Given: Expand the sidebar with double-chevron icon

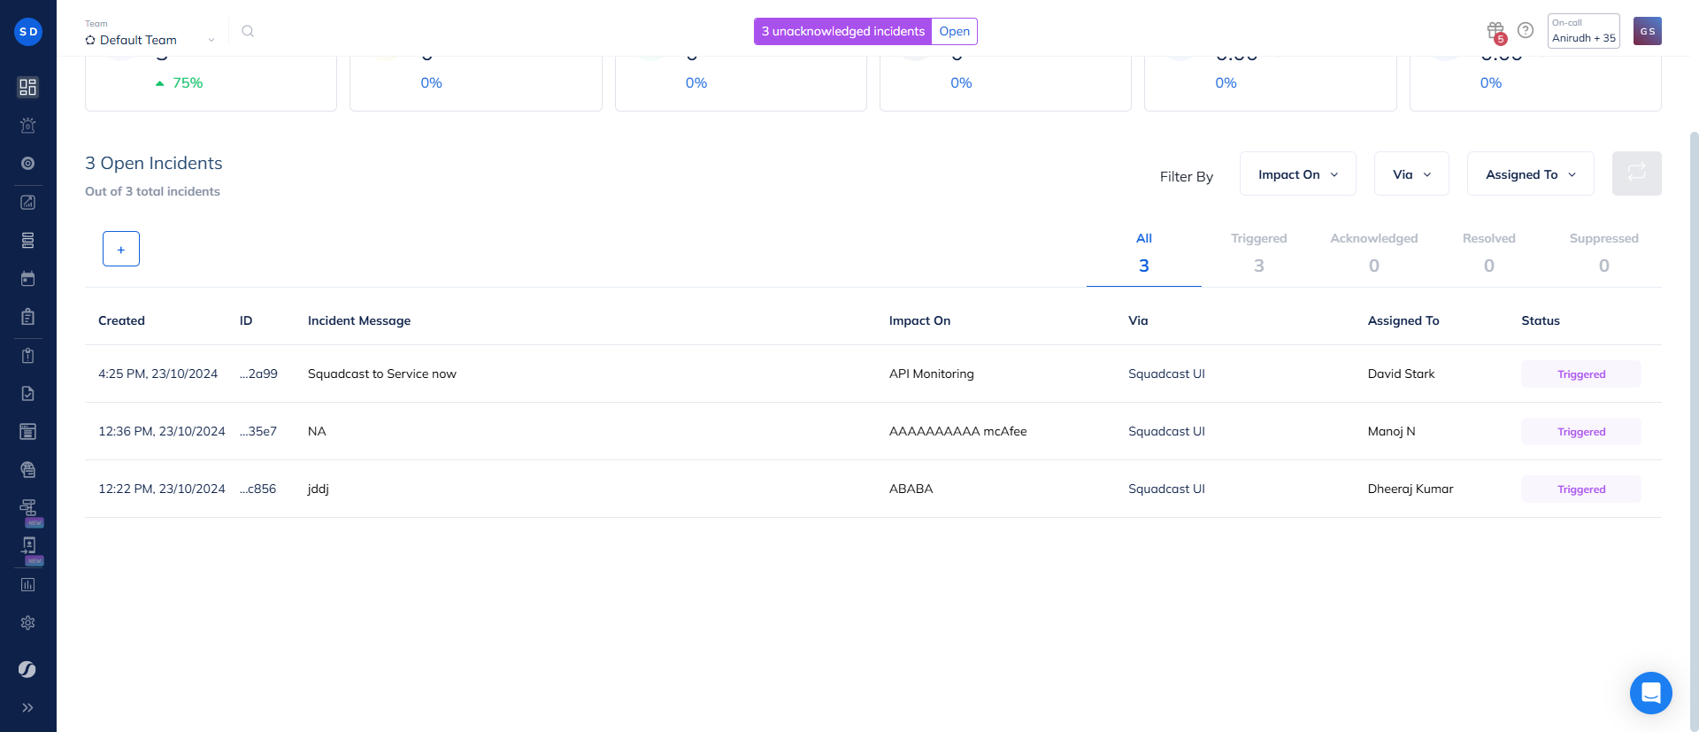Looking at the screenshot, I should 28,708.
